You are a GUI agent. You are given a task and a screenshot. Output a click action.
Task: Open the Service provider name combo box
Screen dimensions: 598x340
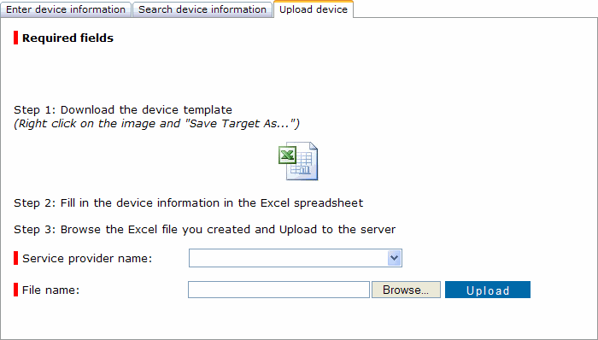[x=296, y=258]
